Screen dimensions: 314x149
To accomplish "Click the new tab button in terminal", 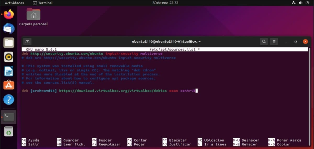I will coord(27,42).
